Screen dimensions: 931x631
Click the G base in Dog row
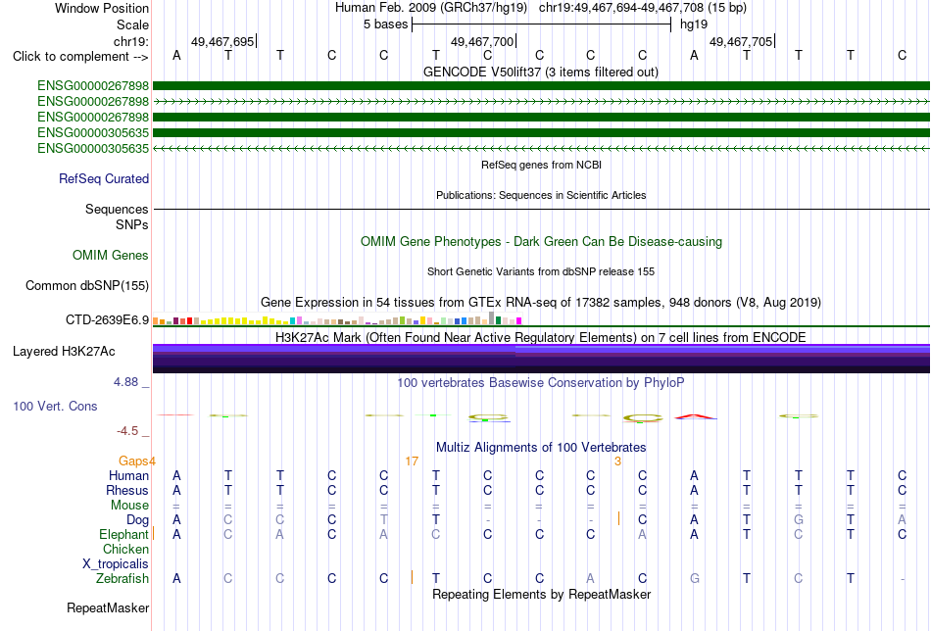(799, 520)
